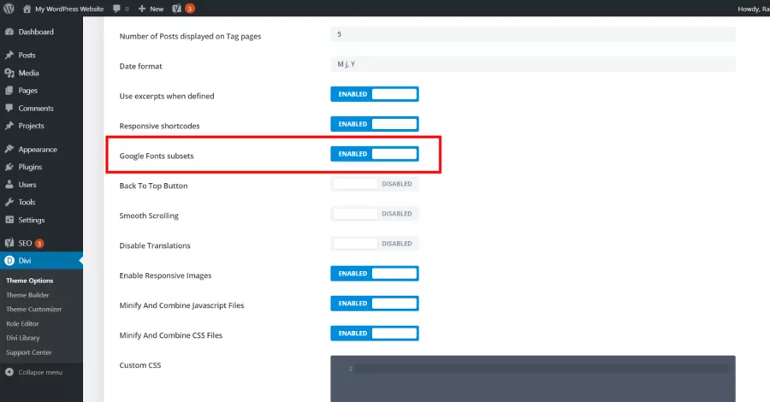
Task: Disable the Google Fonts subsets toggle
Action: [374, 154]
